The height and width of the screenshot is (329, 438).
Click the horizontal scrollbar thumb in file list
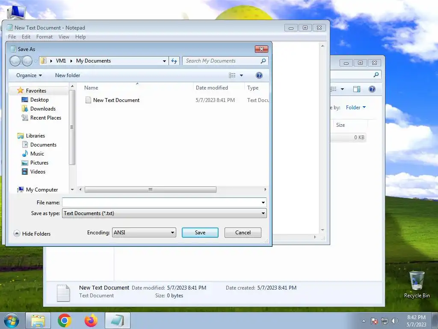click(150, 189)
